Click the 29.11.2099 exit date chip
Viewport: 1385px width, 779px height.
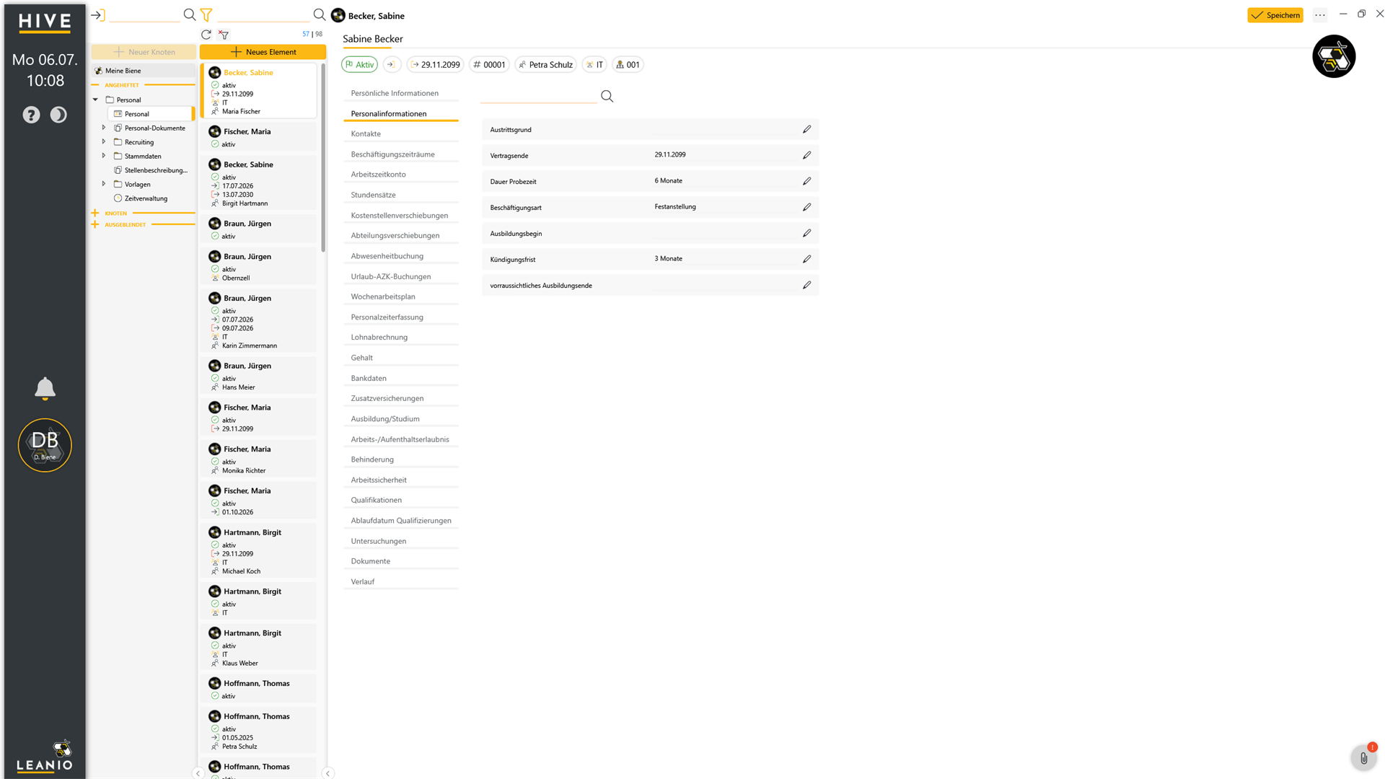click(436, 64)
